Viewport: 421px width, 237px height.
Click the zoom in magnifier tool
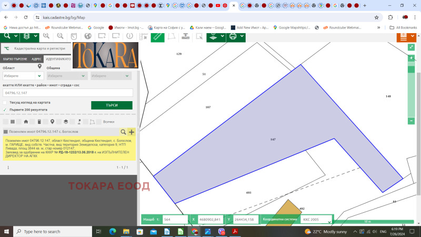pos(46,36)
